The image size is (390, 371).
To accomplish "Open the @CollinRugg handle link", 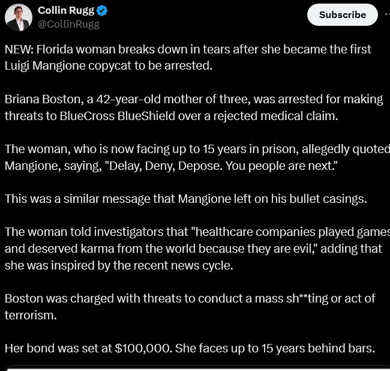I will tap(68, 24).
